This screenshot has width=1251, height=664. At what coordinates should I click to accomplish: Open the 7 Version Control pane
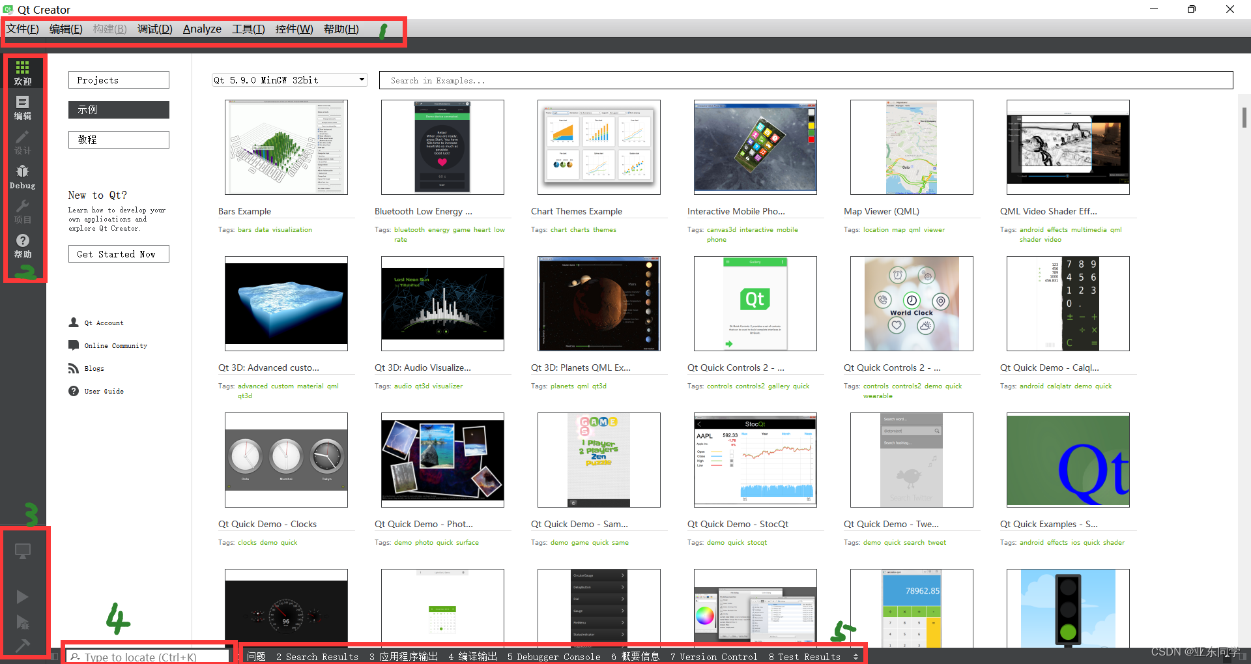pos(713,657)
